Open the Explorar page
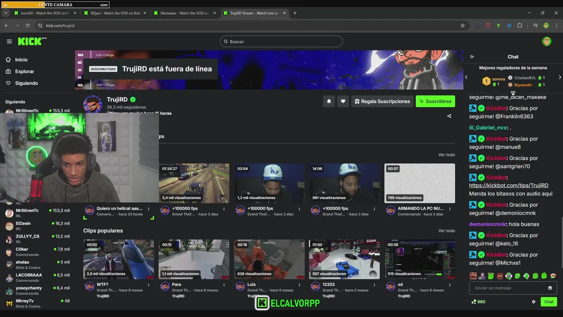 coord(24,71)
